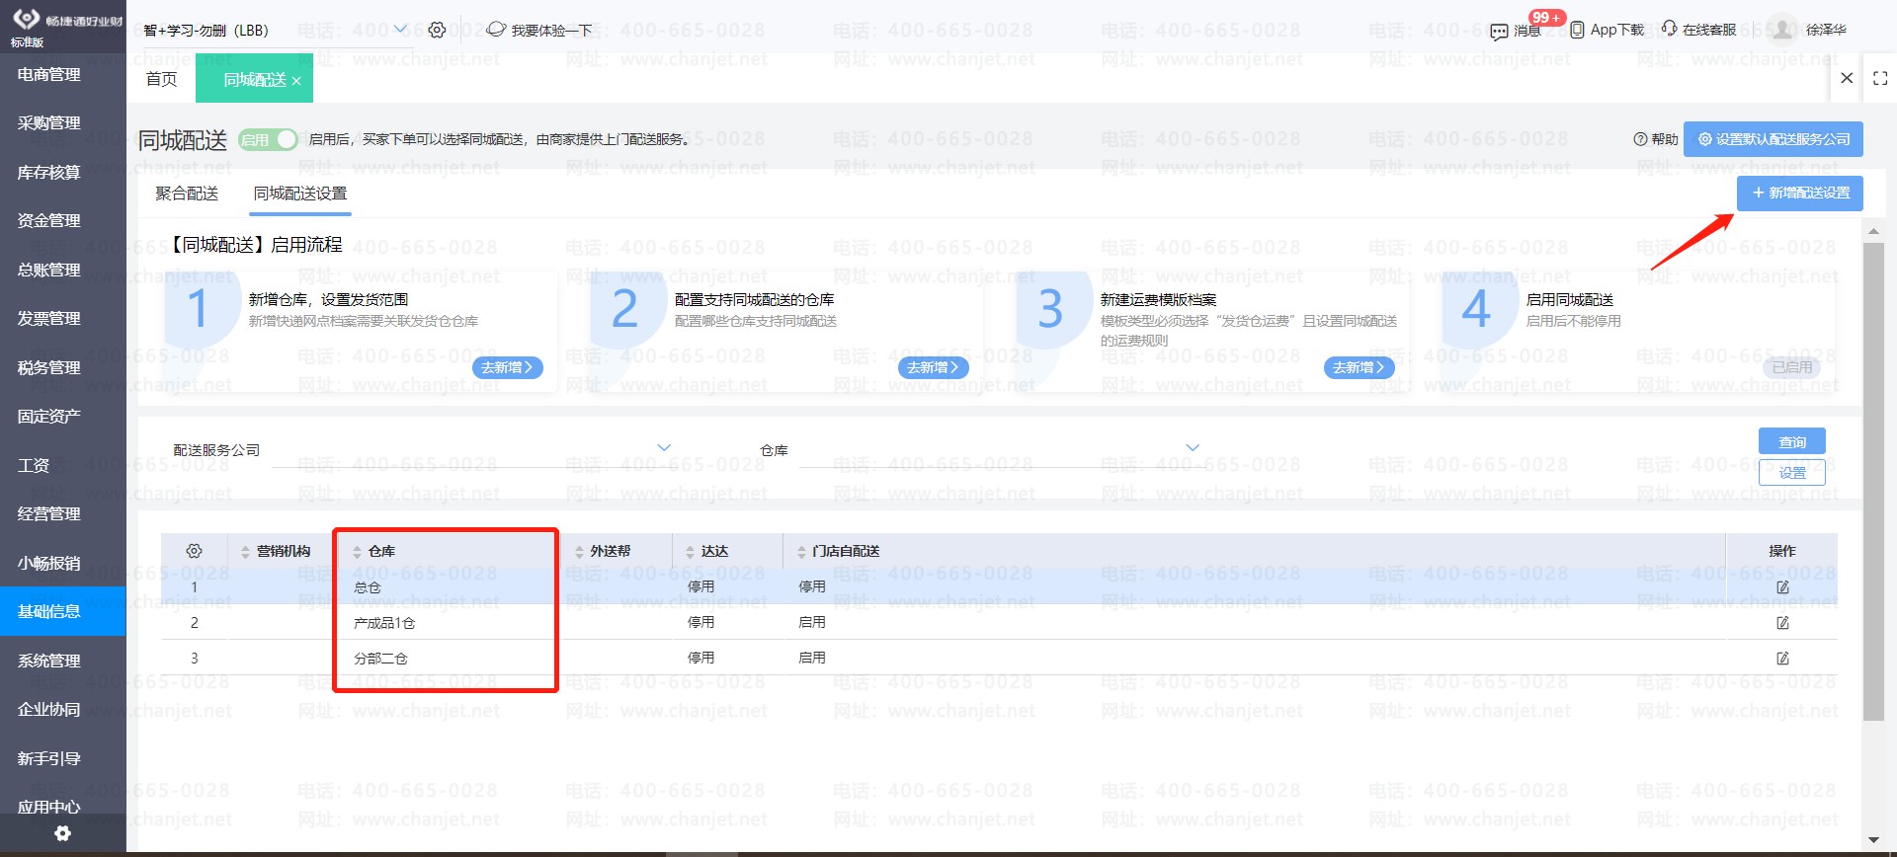The image size is (1897, 857).
Task: Sort by 营销机构 column
Action: pos(246,552)
